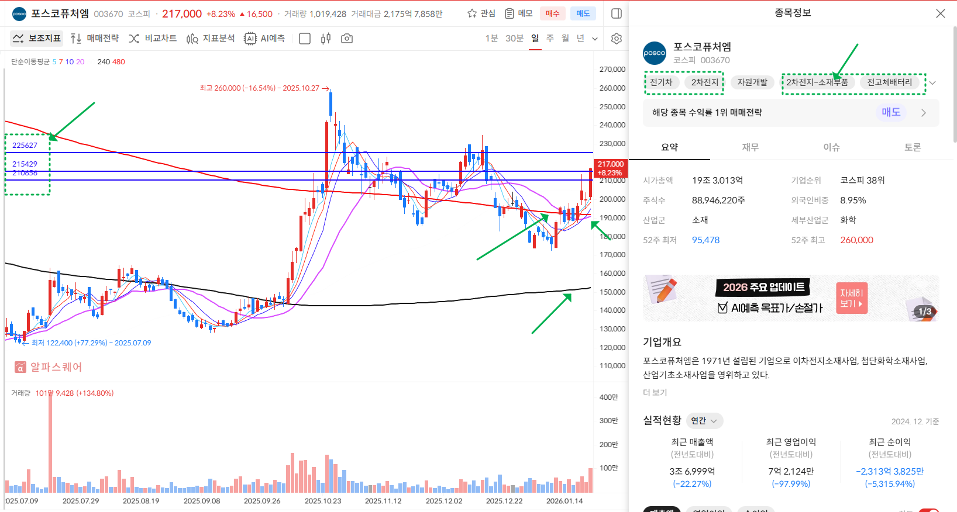Click 매도 badge in strategy banner
This screenshot has width=957, height=512.
coord(891,112)
